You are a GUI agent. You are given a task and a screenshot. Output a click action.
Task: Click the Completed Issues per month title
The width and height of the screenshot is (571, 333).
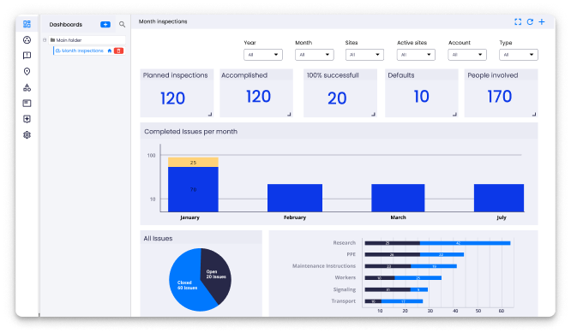click(x=190, y=132)
